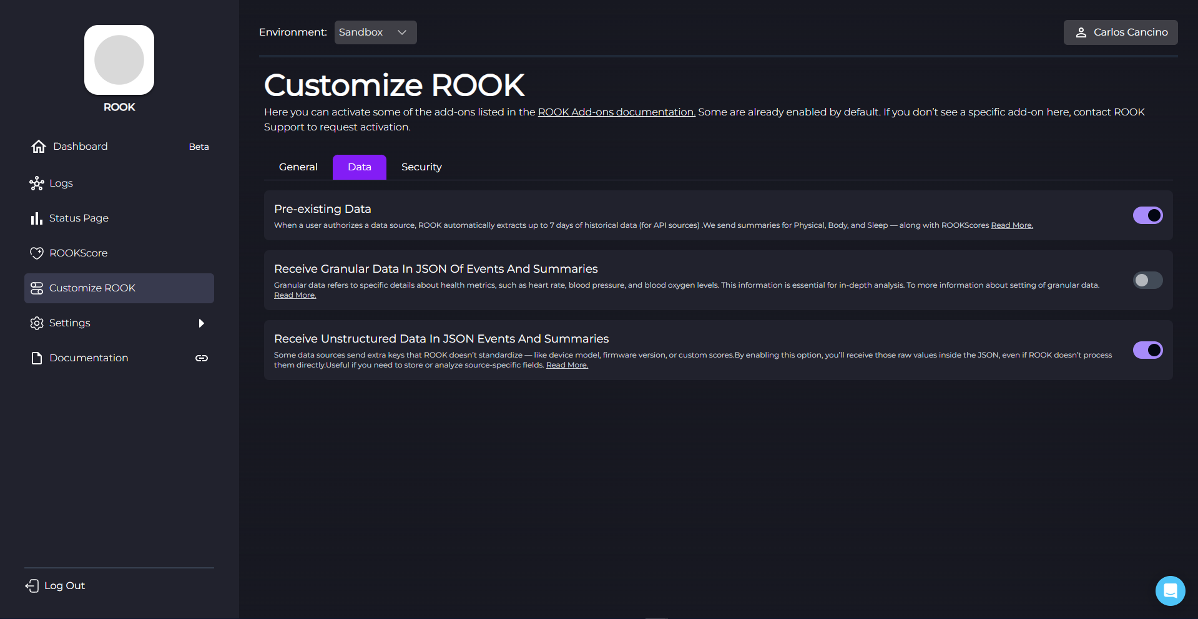Viewport: 1198px width, 619px height.
Task: Click the ROOKScore heart icon
Action: click(37, 253)
